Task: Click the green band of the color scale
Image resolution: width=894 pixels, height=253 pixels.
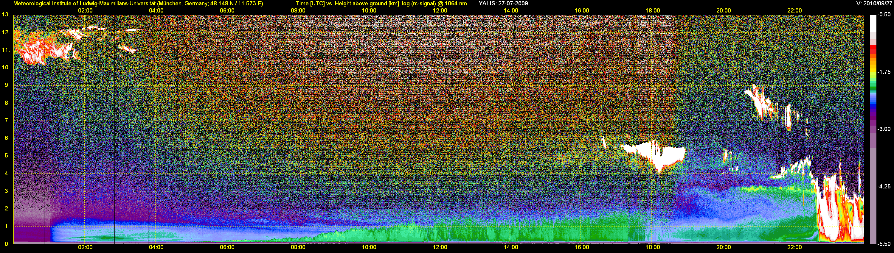Action: 873,86
